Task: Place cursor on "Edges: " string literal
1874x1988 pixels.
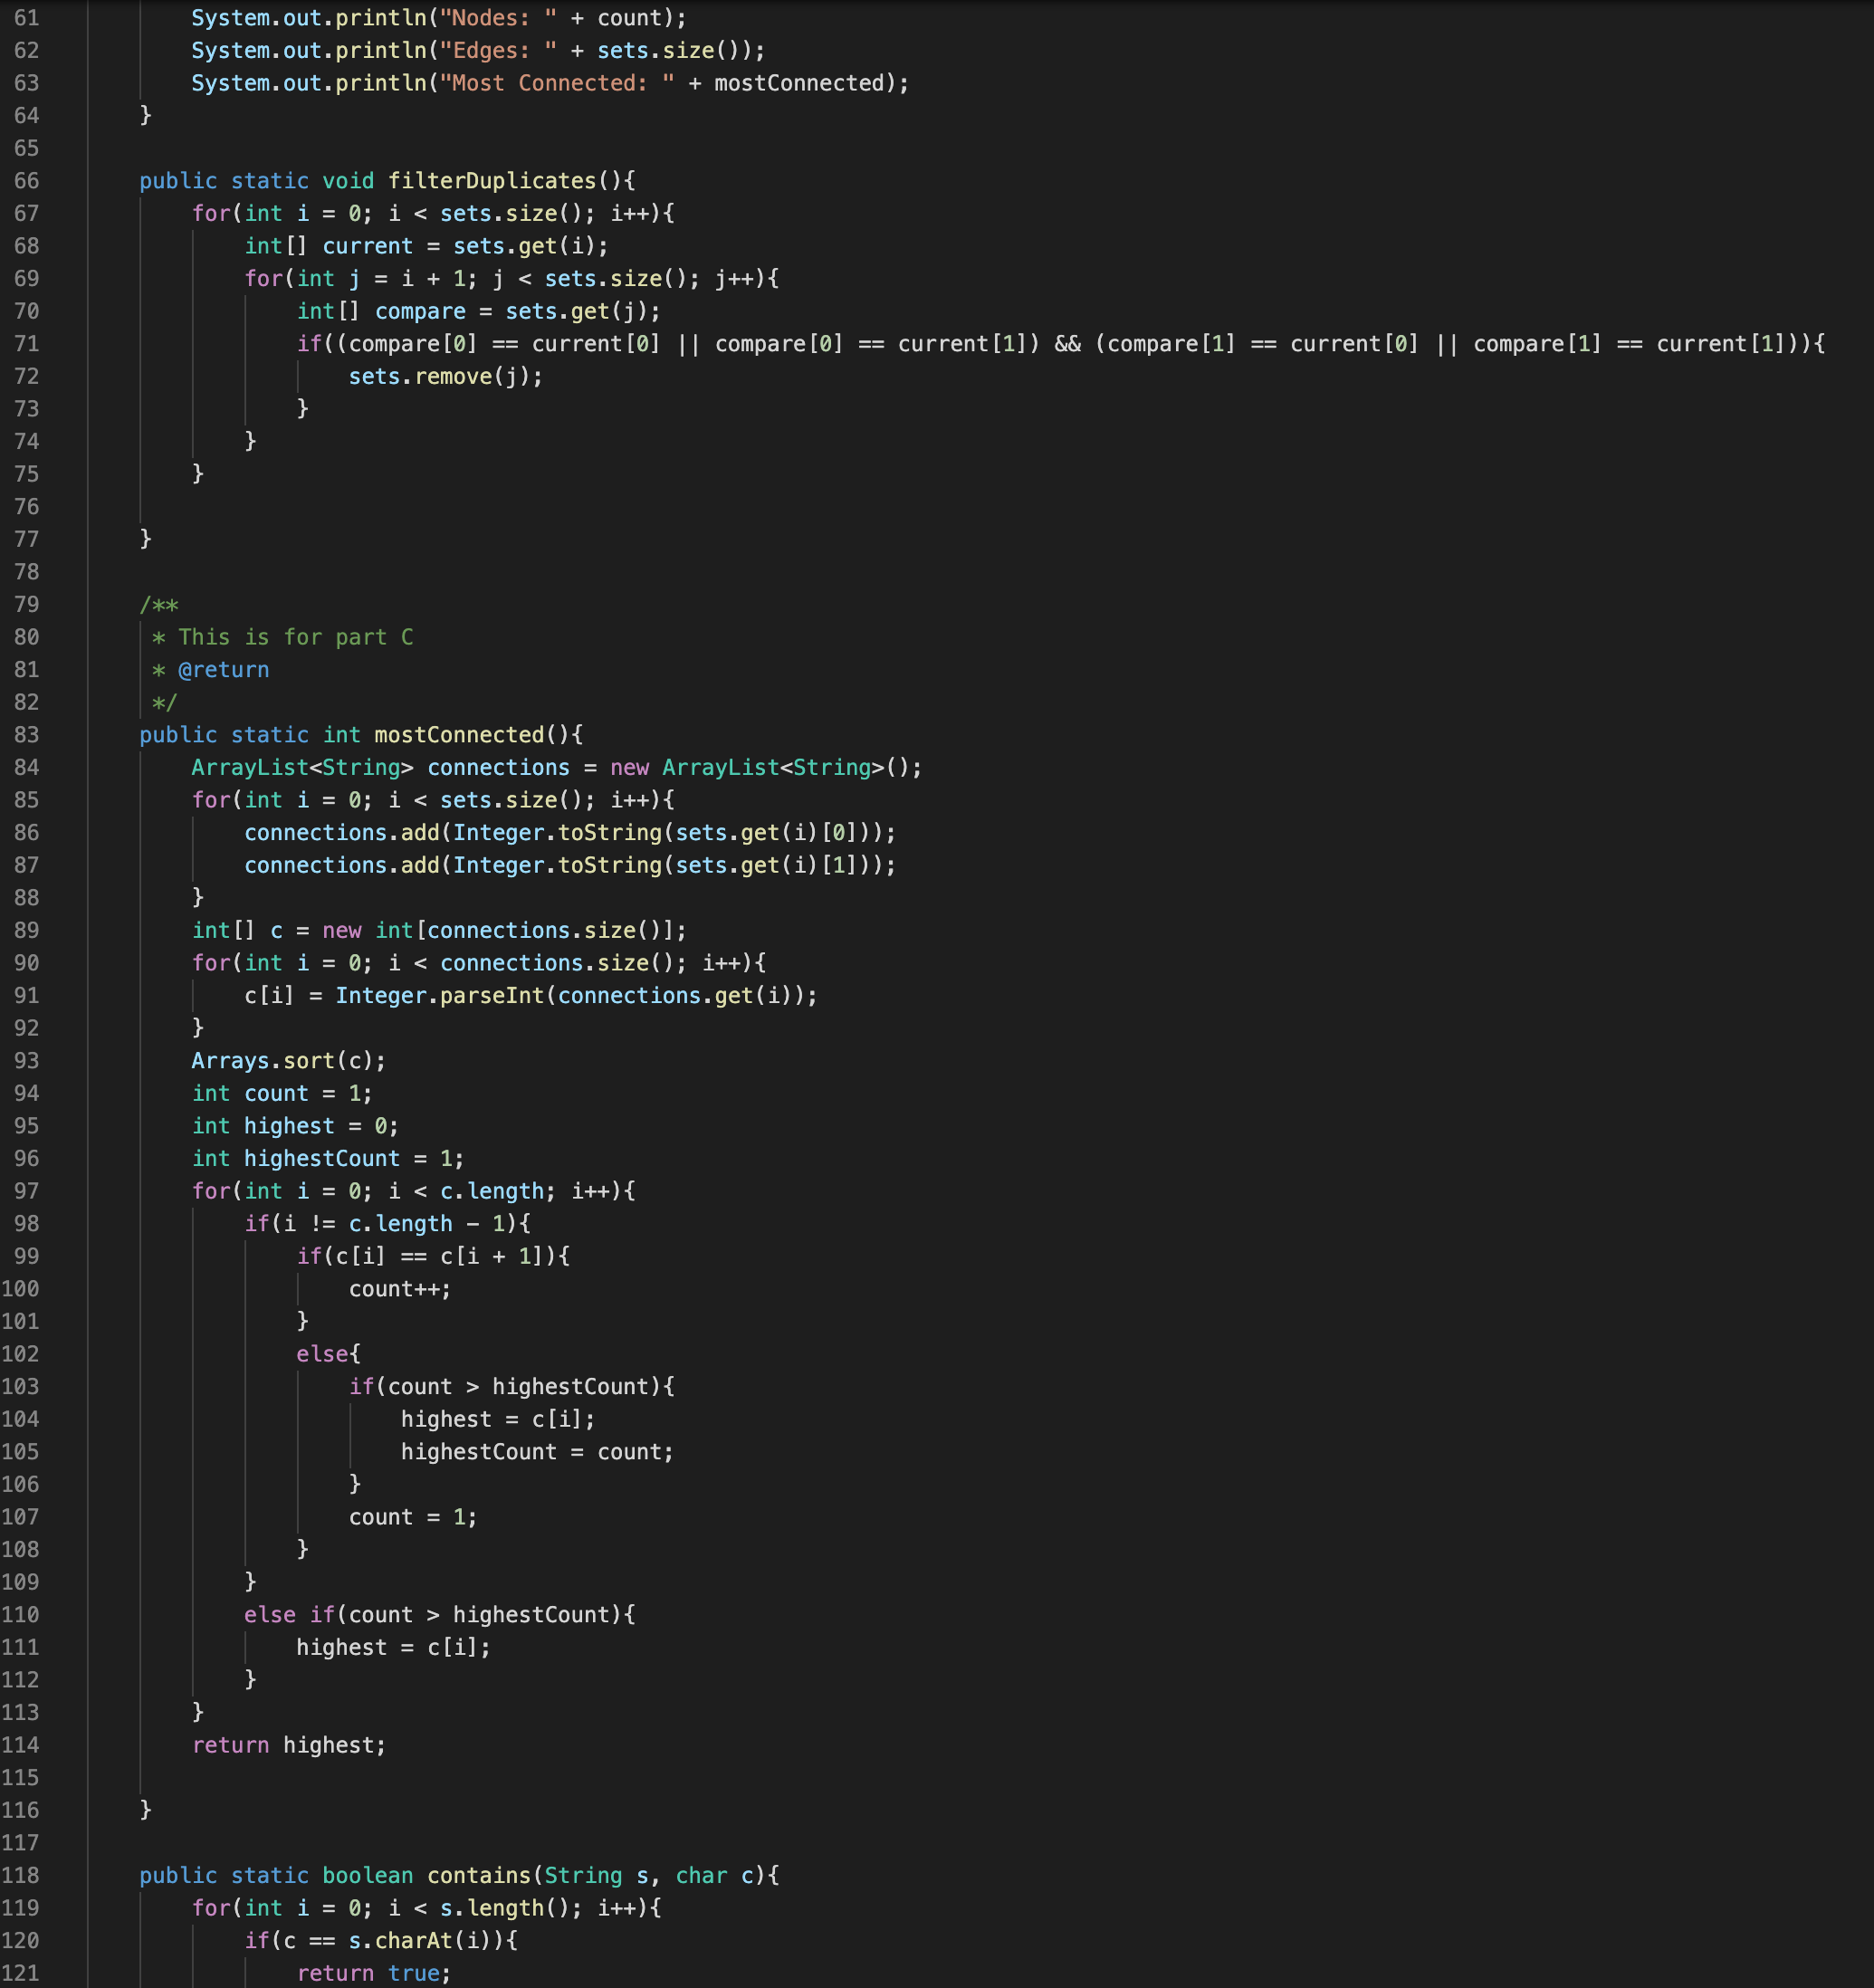Action: (497, 51)
